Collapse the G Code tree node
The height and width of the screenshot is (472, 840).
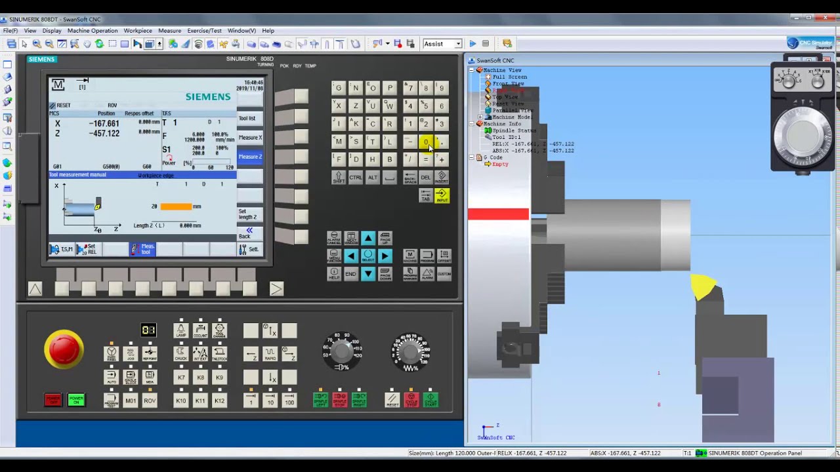point(472,157)
